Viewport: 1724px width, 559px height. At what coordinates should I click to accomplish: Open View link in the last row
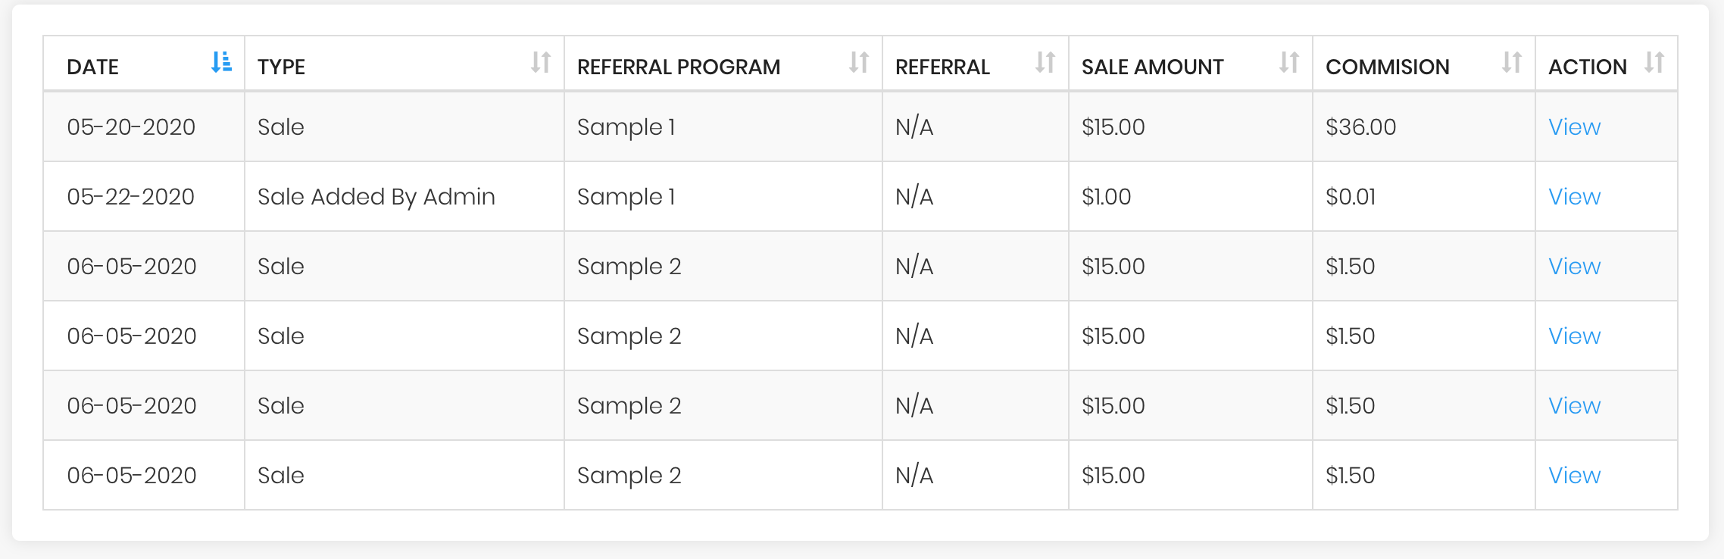coord(1574,476)
